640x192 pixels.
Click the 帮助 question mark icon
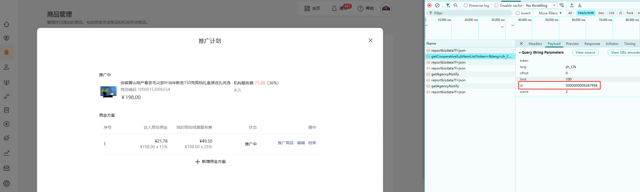[x=360, y=8]
